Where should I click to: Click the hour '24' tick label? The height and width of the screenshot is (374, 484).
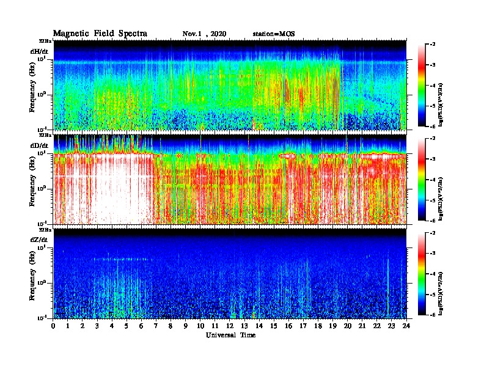coord(406,326)
